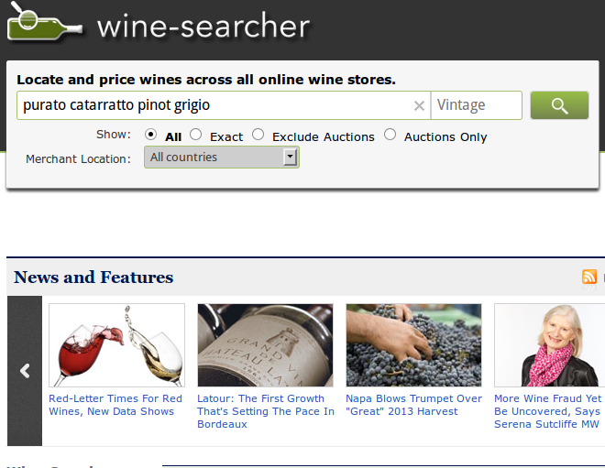605x468 pixels.
Task: Click the wine-searcher bottle logo icon
Action: point(44,22)
